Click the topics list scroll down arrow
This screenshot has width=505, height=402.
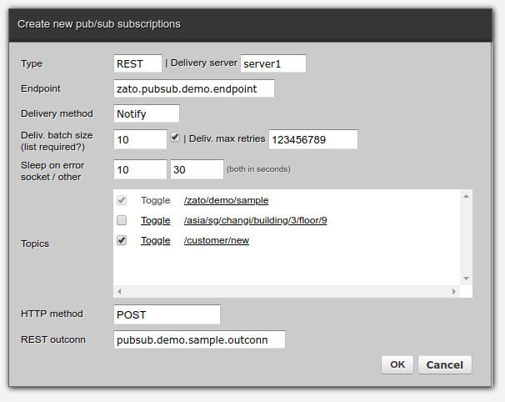(x=467, y=279)
